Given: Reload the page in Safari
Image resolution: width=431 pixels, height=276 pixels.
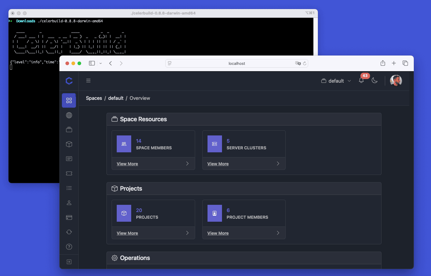Looking at the screenshot, I should pyautogui.click(x=305, y=63).
